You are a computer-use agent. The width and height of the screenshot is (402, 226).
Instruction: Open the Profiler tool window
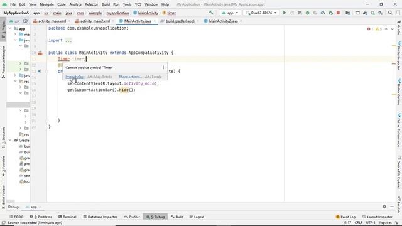click(x=132, y=217)
